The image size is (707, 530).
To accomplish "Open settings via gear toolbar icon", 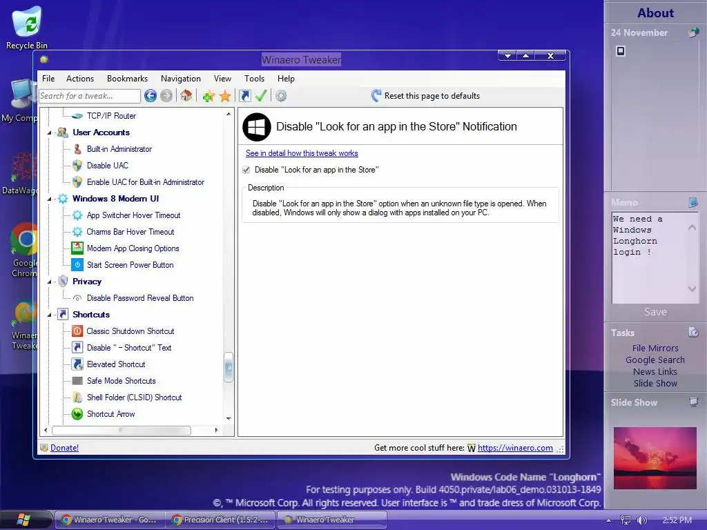I will point(281,95).
